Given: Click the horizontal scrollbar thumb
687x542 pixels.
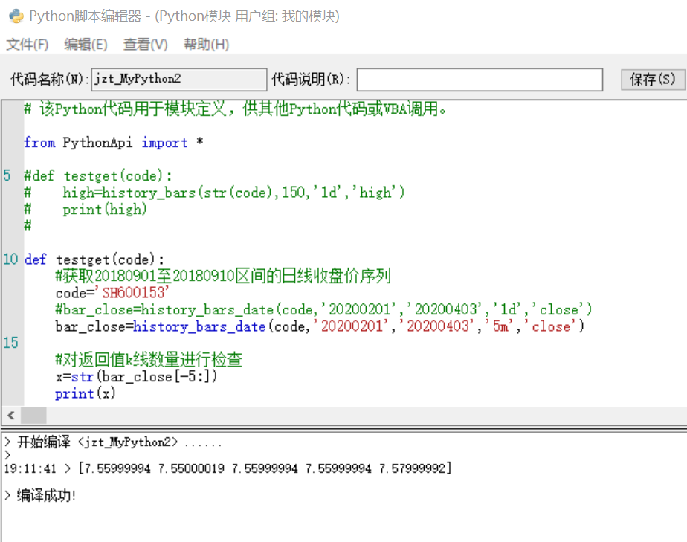Looking at the screenshot, I should coord(33,416).
